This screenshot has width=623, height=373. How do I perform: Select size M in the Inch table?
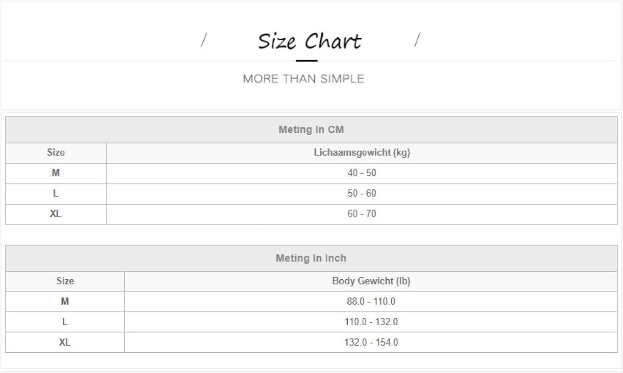tap(65, 301)
